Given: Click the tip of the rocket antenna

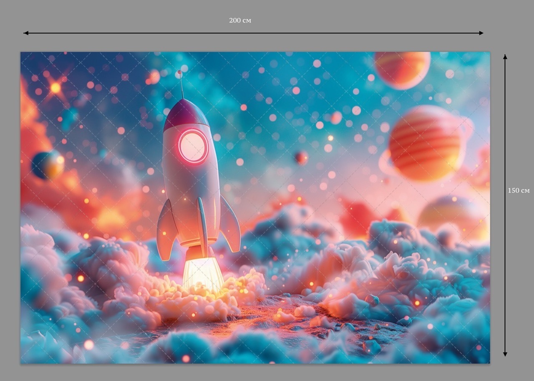Looking at the screenshot, I should [179, 73].
